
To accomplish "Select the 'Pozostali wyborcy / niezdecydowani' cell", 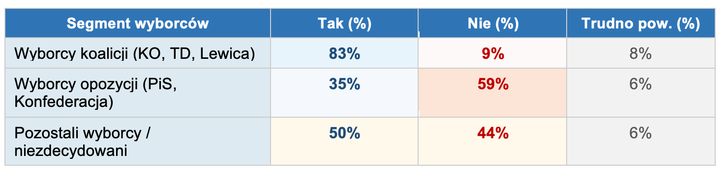I will tap(138, 141).
